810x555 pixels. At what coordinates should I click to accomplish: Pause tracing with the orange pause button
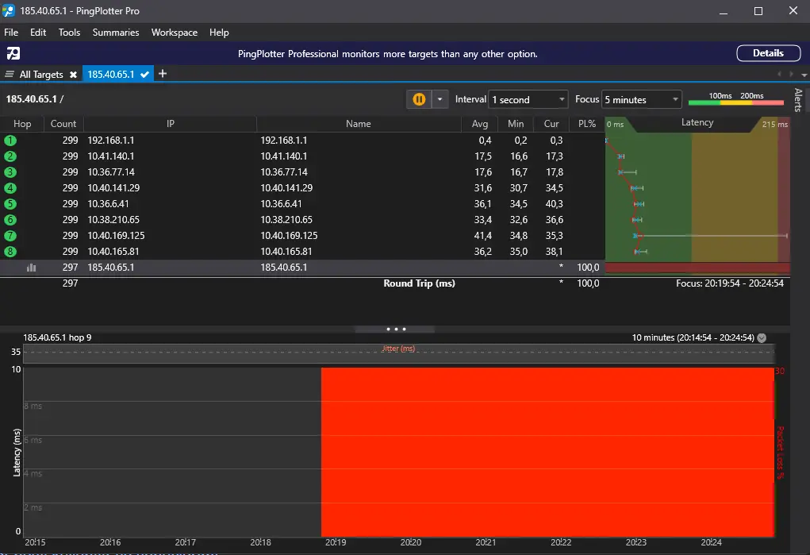[x=419, y=99]
